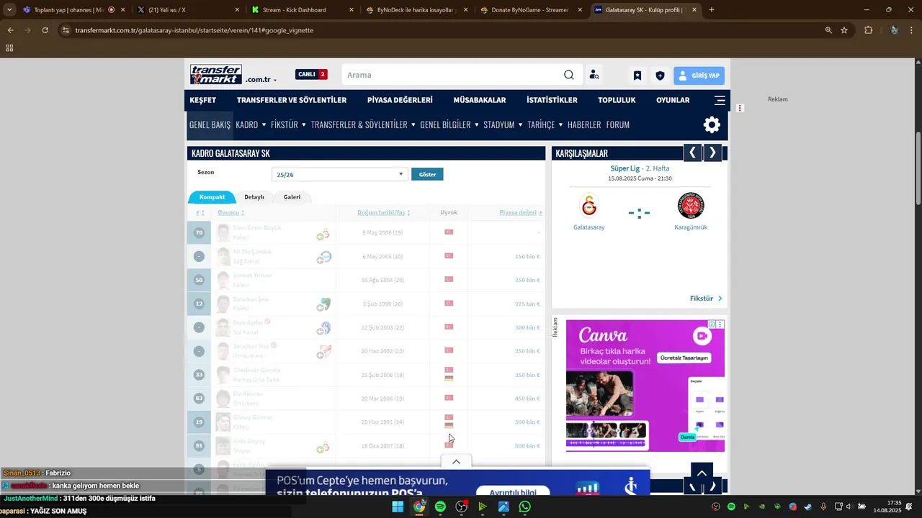
Task: Click the scroll-to-top arrow button
Action: point(702,474)
